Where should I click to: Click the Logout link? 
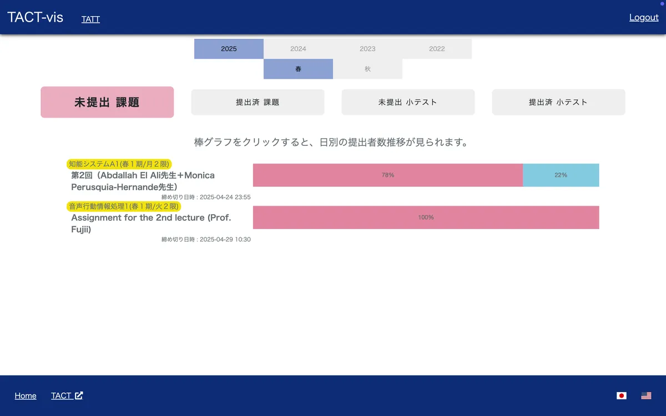(643, 17)
